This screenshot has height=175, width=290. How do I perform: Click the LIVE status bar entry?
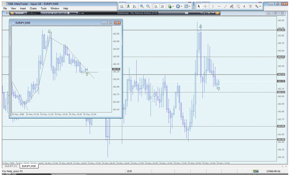tap(129, 171)
